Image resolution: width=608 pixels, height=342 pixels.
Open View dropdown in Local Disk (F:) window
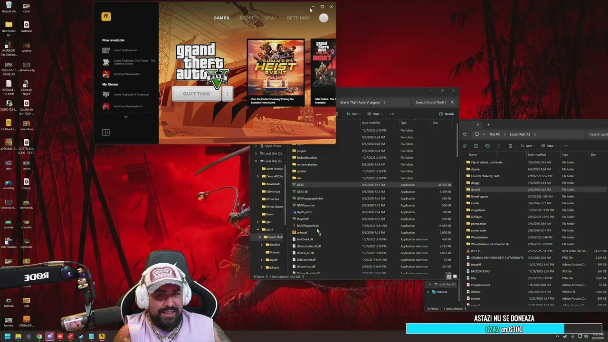click(x=549, y=146)
